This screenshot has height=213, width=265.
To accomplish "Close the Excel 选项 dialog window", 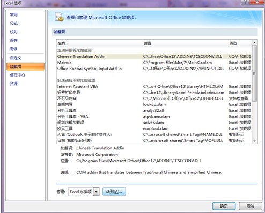I will pos(257,2).
